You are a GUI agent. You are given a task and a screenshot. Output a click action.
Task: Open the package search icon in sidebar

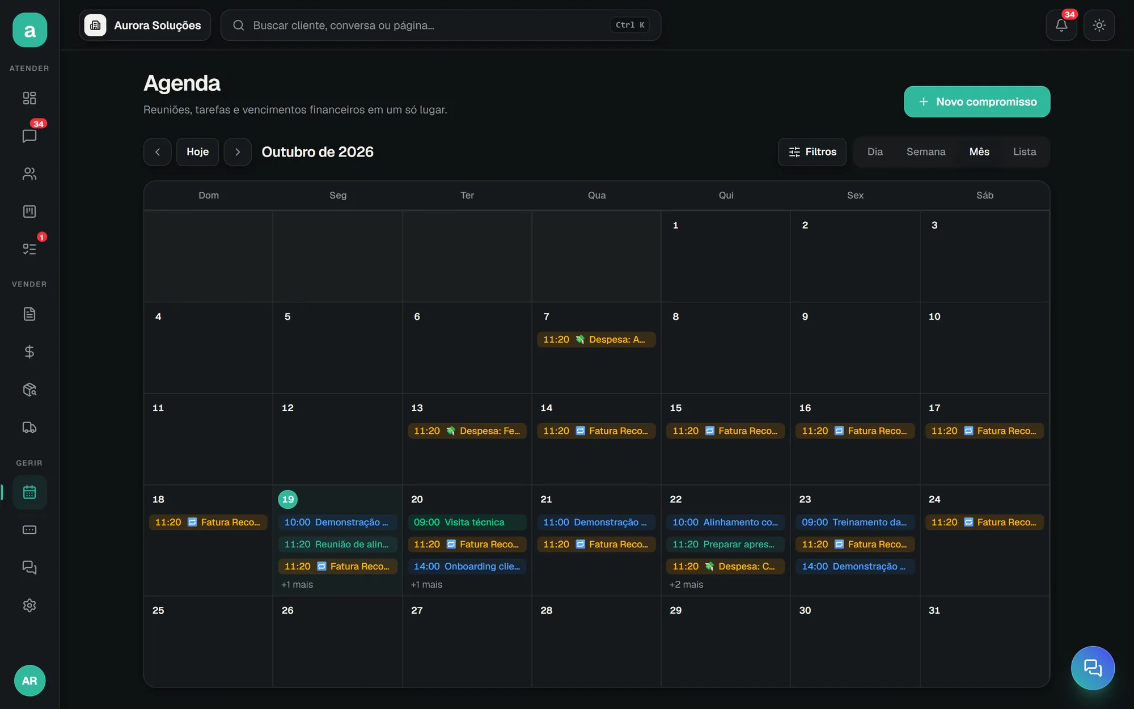[x=29, y=390]
